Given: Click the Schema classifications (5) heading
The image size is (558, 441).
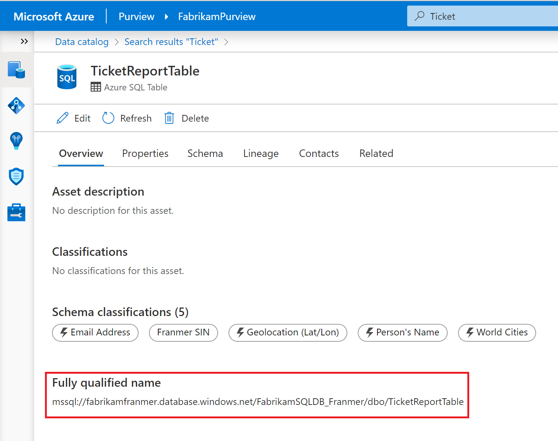Looking at the screenshot, I should coord(120,312).
